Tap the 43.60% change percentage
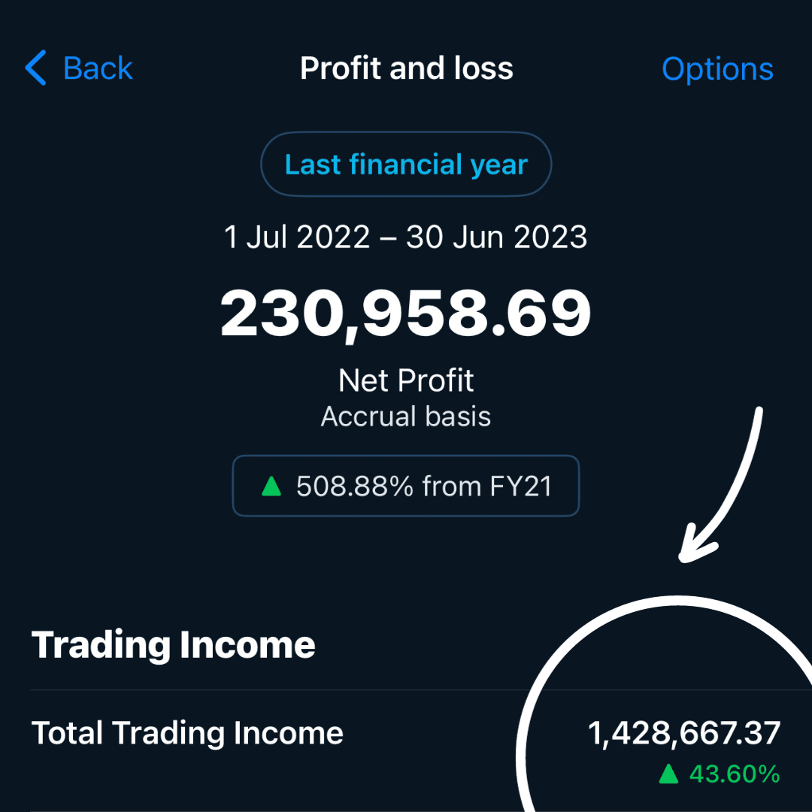Screen dimensions: 812x812 click(x=735, y=774)
